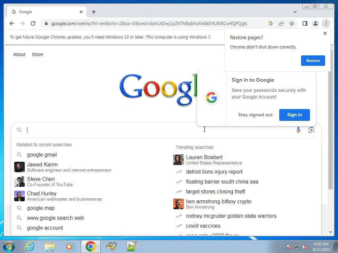Open the profile avatar menu
This screenshot has height=253, width=338.
(x=315, y=23)
